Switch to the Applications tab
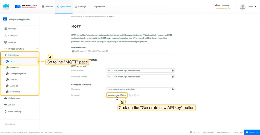This screenshot has width=260, height=135. tap(64, 7)
